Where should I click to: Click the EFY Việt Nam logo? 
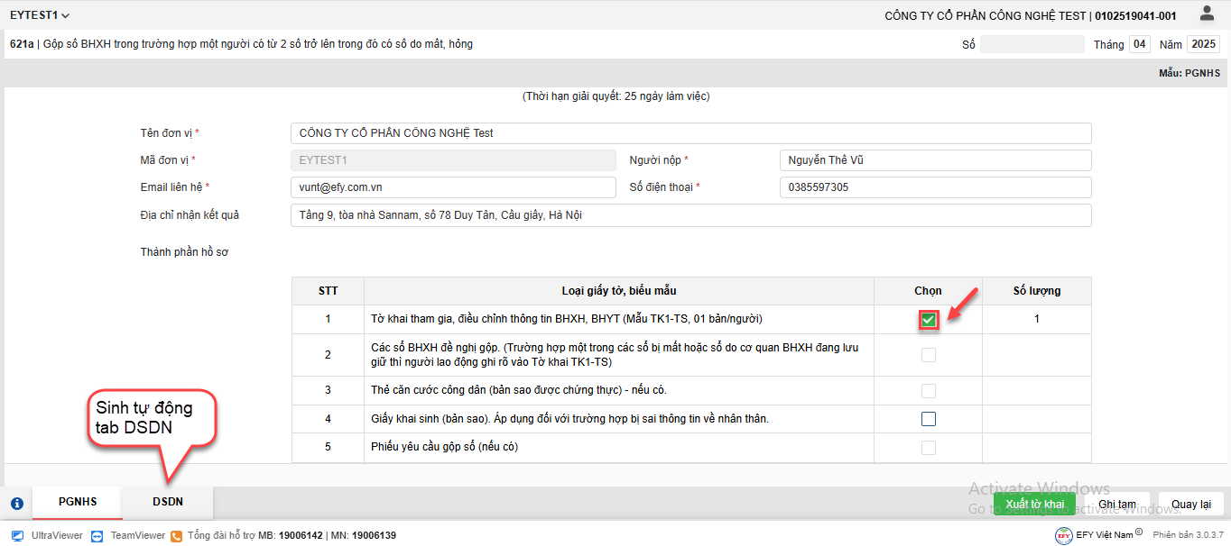[1063, 535]
